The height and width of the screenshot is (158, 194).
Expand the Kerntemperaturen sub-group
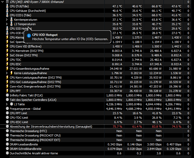pyautogui.click(x=7, y=20)
